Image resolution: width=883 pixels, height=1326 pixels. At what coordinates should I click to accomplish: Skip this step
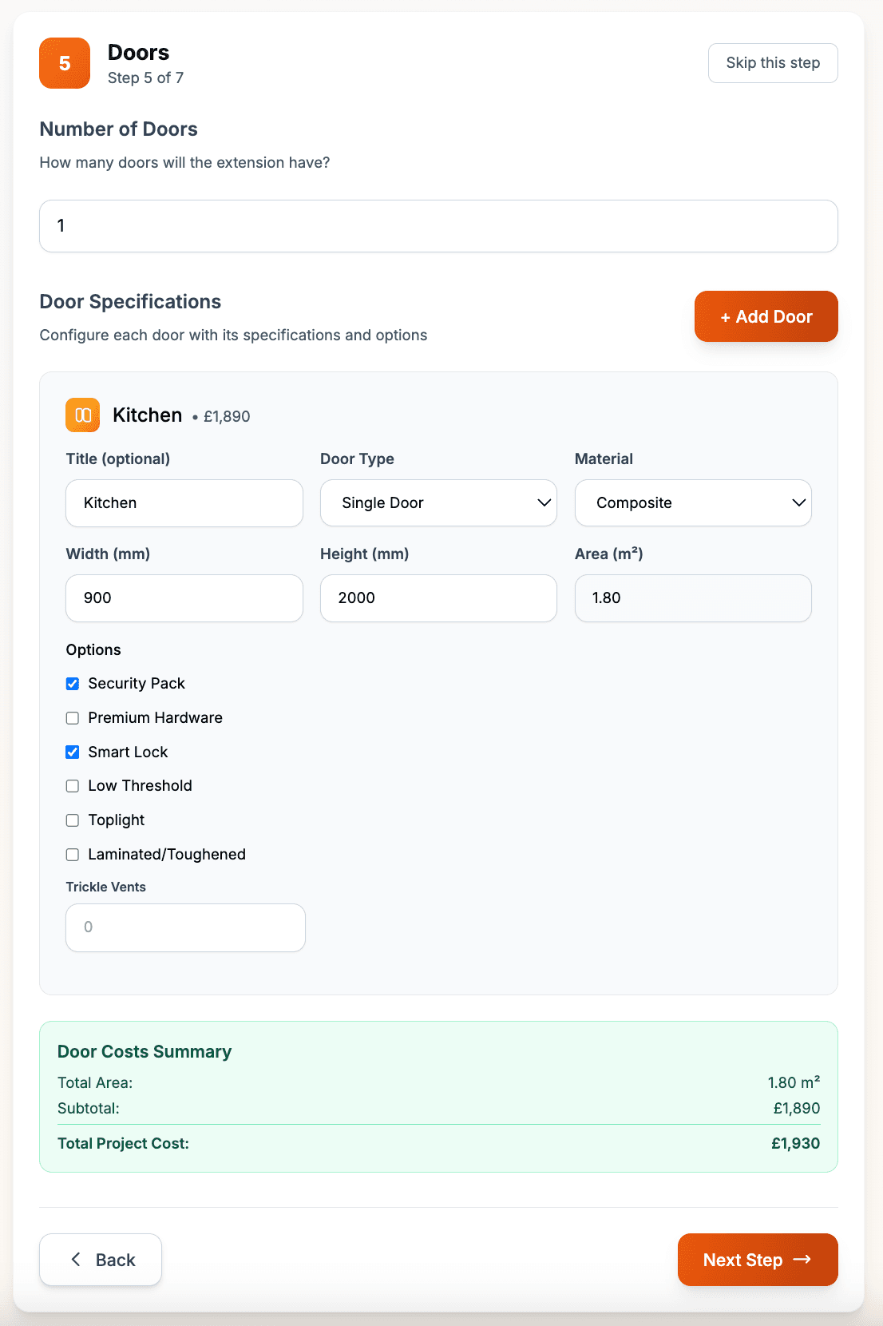[x=772, y=63]
